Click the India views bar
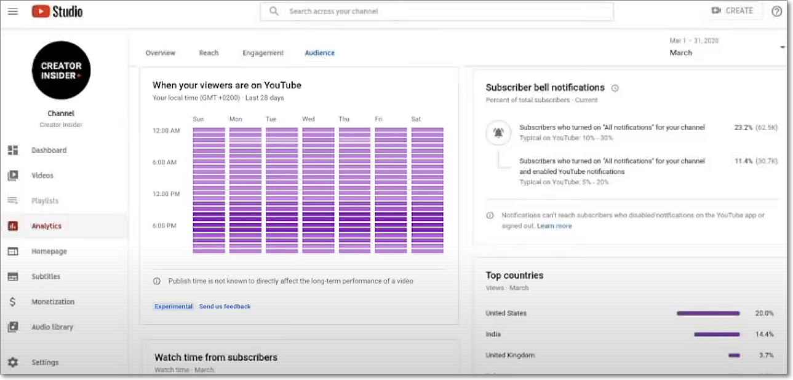The height and width of the screenshot is (380, 793). [717, 335]
